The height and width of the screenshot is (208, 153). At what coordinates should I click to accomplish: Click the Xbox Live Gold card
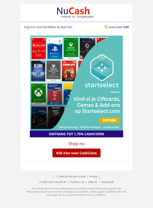[71, 48]
